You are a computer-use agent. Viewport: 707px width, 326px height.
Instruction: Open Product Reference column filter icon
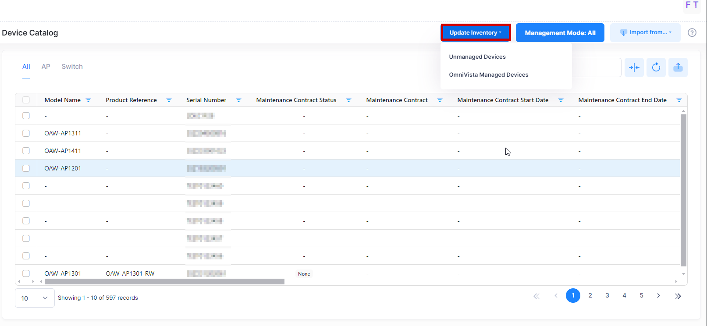(x=169, y=100)
